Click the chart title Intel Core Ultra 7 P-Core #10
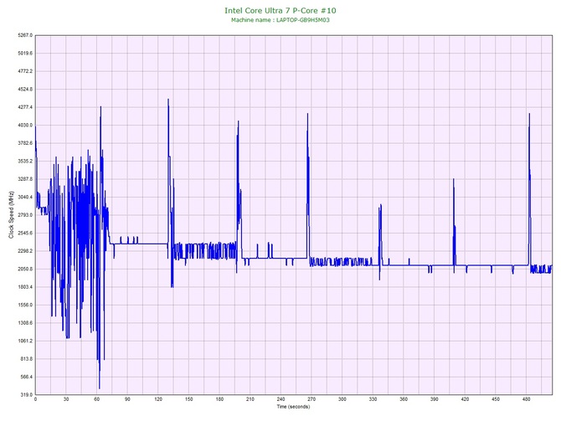 pos(280,10)
